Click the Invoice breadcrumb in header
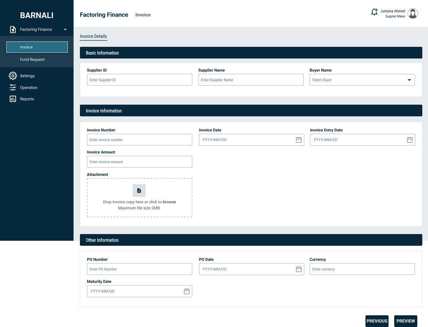 click(143, 15)
